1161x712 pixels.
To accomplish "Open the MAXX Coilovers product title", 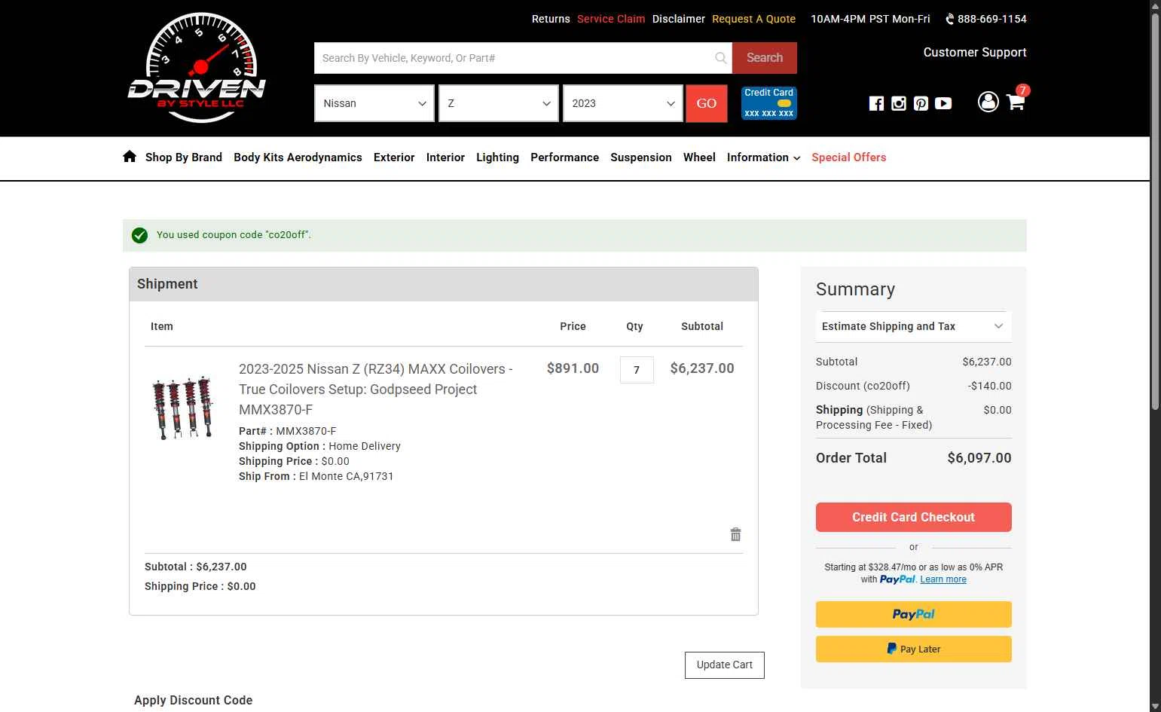I will coord(376,389).
